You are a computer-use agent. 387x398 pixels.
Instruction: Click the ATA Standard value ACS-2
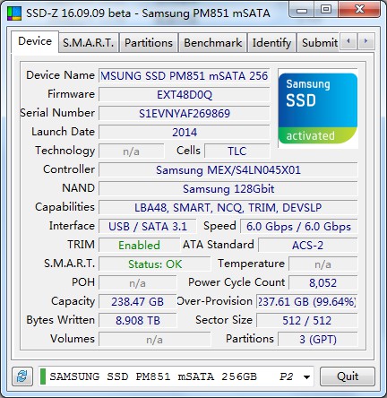pos(308,246)
